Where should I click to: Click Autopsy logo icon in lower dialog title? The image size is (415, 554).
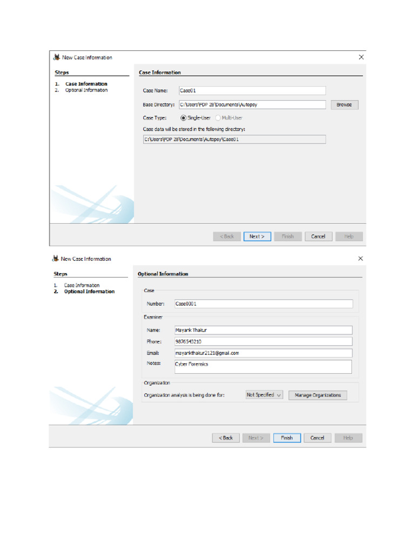[56, 258]
